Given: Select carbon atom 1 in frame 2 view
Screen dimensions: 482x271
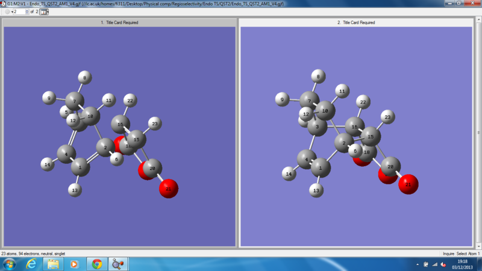Looking at the screenshot, I should tap(321, 168).
